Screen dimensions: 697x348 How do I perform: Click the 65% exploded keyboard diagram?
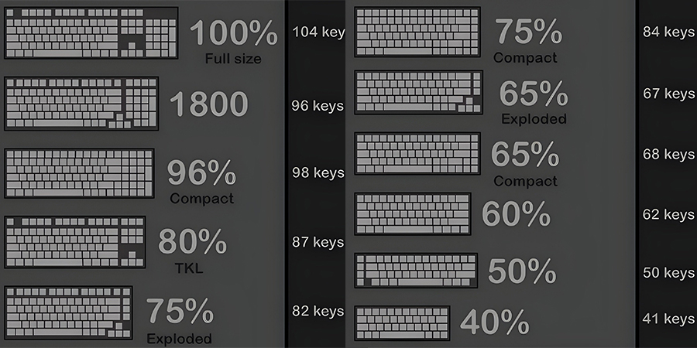tap(418, 92)
